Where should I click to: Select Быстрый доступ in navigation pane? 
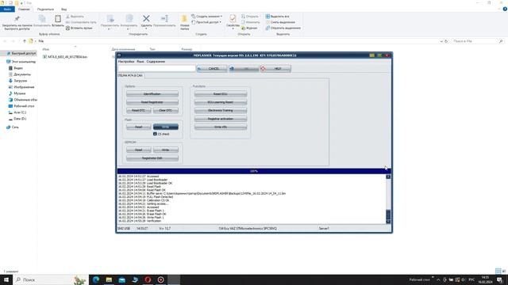click(x=21, y=53)
